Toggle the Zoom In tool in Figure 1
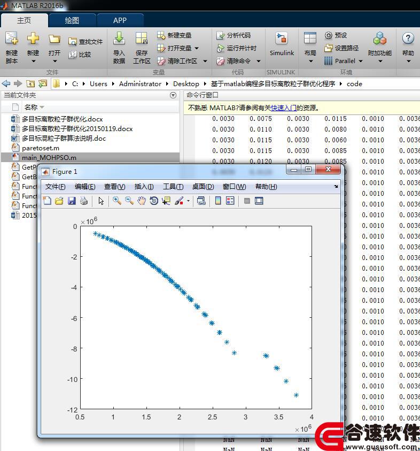Viewport: 420px width, 451px height. pyautogui.click(x=116, y=201)
